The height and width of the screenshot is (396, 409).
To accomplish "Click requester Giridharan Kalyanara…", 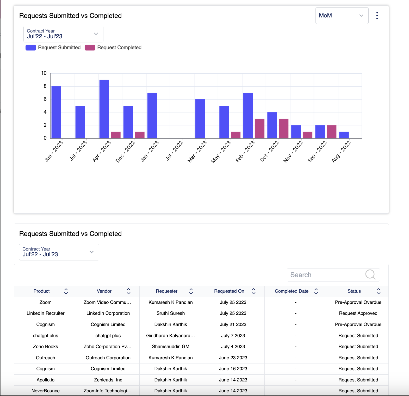I will point(171,336).
